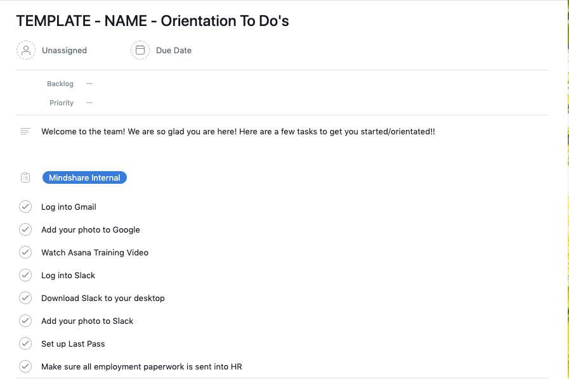Select the task title TEMPLATE - NAME - Orientation
569x379 pixels.
point(152,21)
